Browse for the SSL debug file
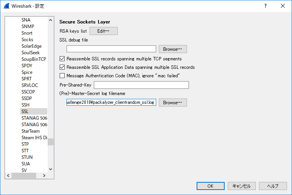Screen dimensions: 292x195 tap(173, 49)
